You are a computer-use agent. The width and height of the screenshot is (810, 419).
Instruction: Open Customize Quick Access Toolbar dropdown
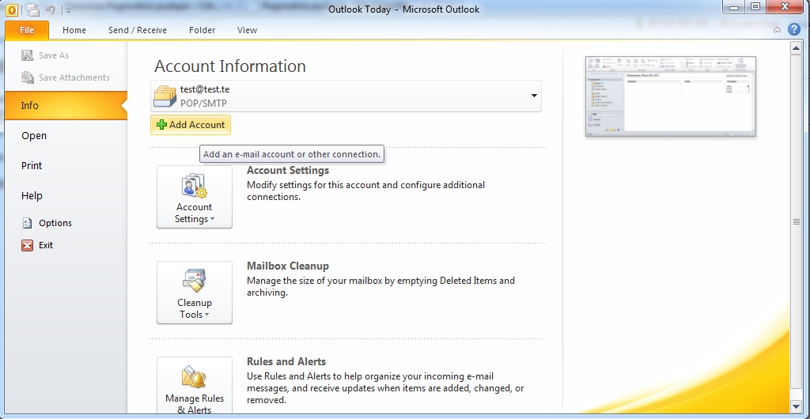pyautogui.click(x=69, y=9)
